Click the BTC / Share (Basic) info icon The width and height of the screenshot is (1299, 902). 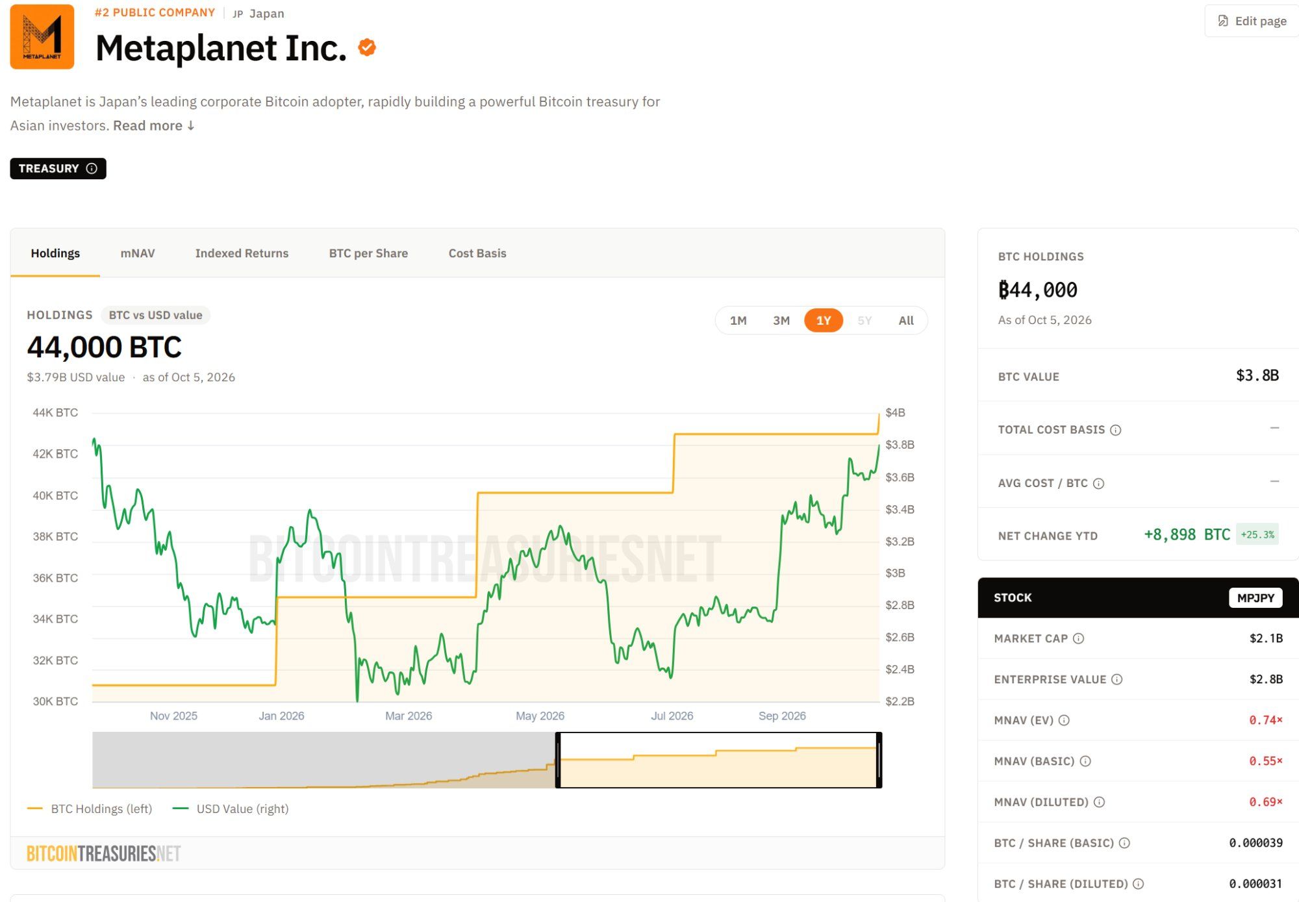[x=1124, y=843]
